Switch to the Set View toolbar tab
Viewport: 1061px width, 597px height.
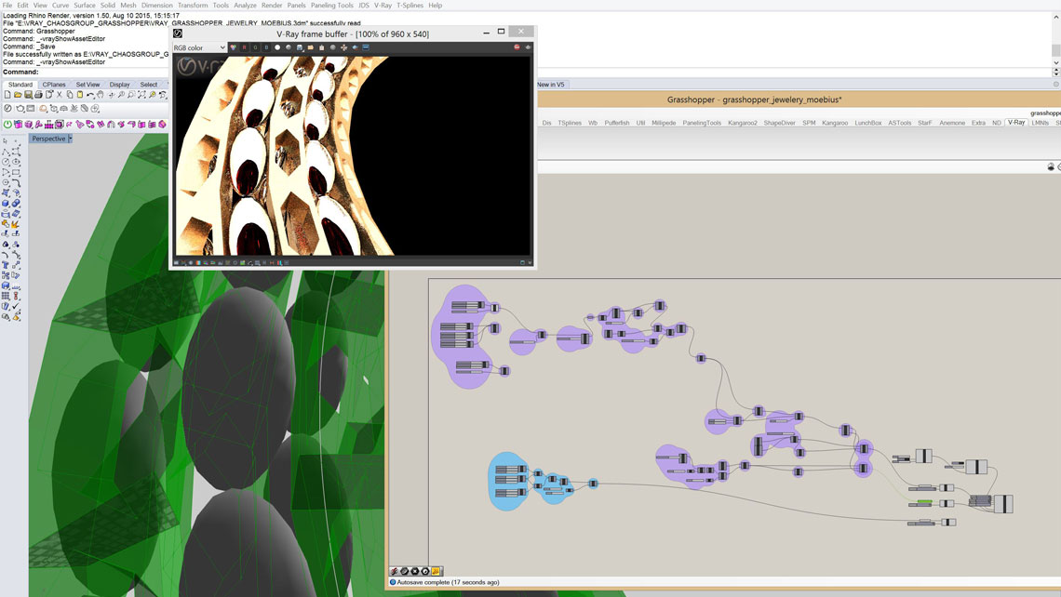pos(88,85)
